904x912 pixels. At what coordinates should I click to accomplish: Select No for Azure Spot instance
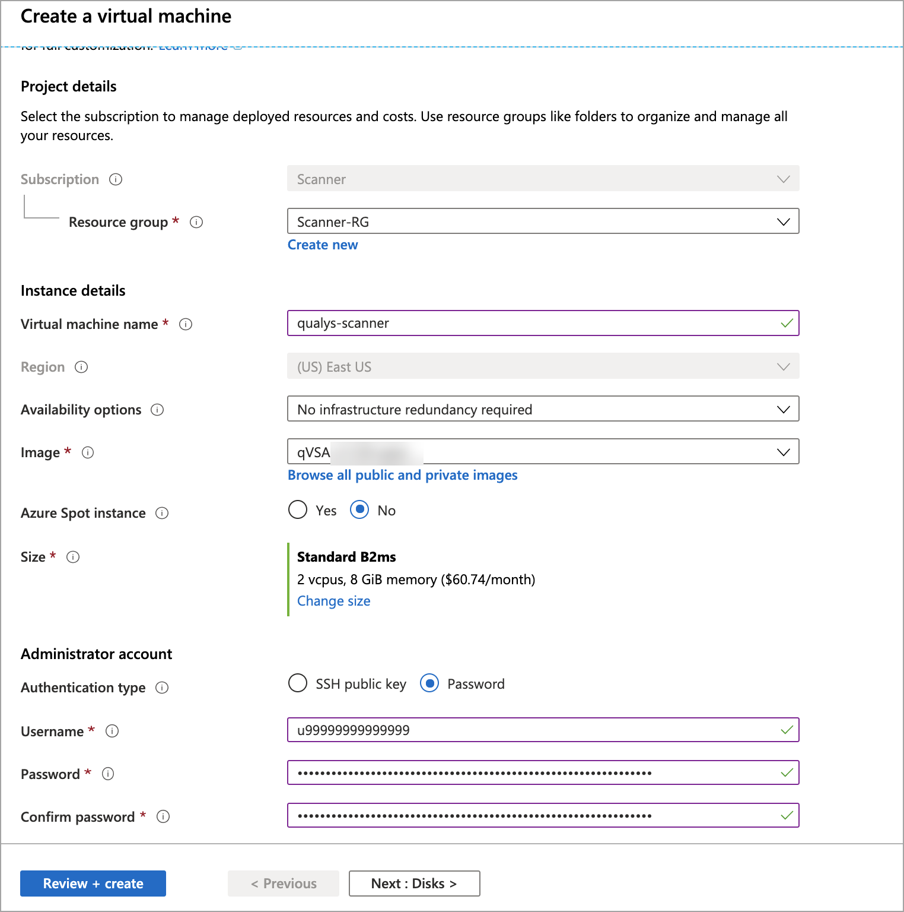[359, 510]
